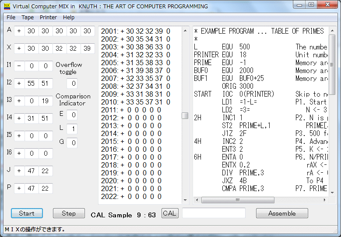
Task: Click the sign field of register I6
Action: pos(19,153)
